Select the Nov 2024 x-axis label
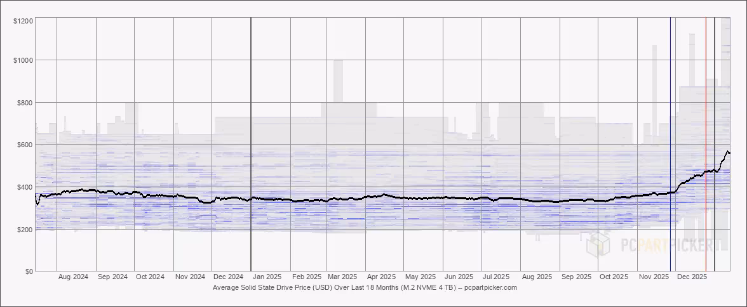The height and width of the screenshot is (307, 747). coord(190,277)
